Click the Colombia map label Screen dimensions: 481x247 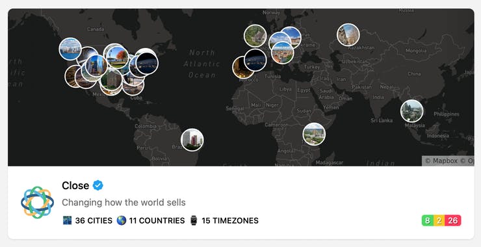146,126
